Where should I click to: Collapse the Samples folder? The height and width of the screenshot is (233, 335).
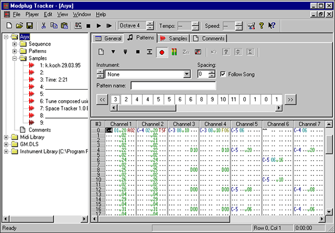(x=15, y=58)
